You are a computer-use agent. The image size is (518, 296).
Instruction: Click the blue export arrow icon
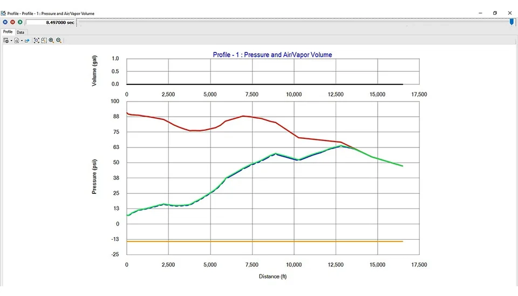pos(27,41)
